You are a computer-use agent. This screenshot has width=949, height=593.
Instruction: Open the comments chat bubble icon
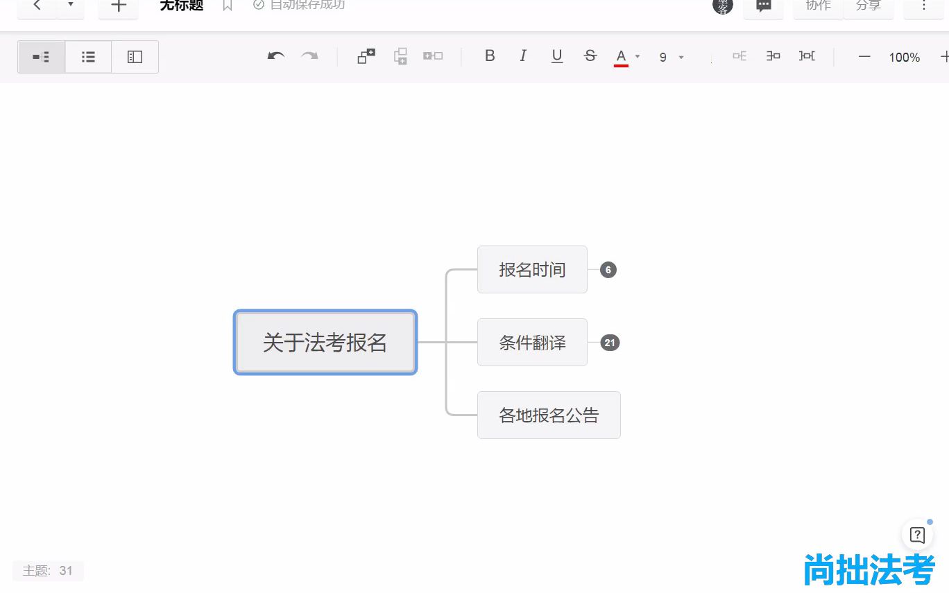[764, 6]
